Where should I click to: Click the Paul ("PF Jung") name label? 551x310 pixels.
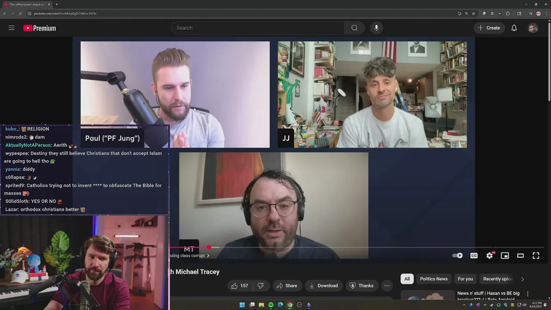point(112,138)
